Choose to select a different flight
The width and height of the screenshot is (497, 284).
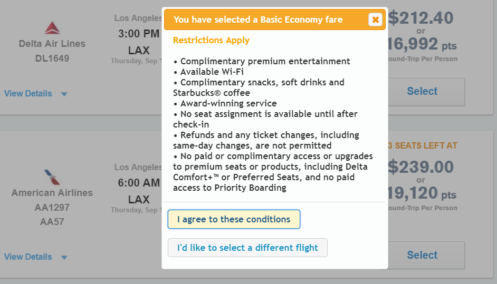[x=247, y=248]
